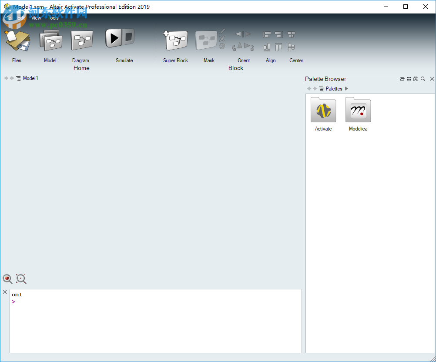Viewport: 436px width, 362px height.
Task: Click the Model ribbon icon
Action: [50, 40]
